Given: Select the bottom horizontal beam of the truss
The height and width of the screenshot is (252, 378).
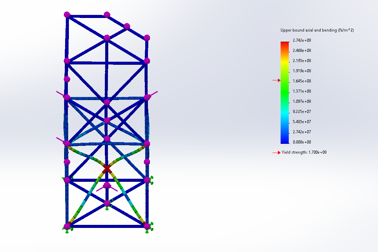Looking at the screenshot, I should point(107,226).
